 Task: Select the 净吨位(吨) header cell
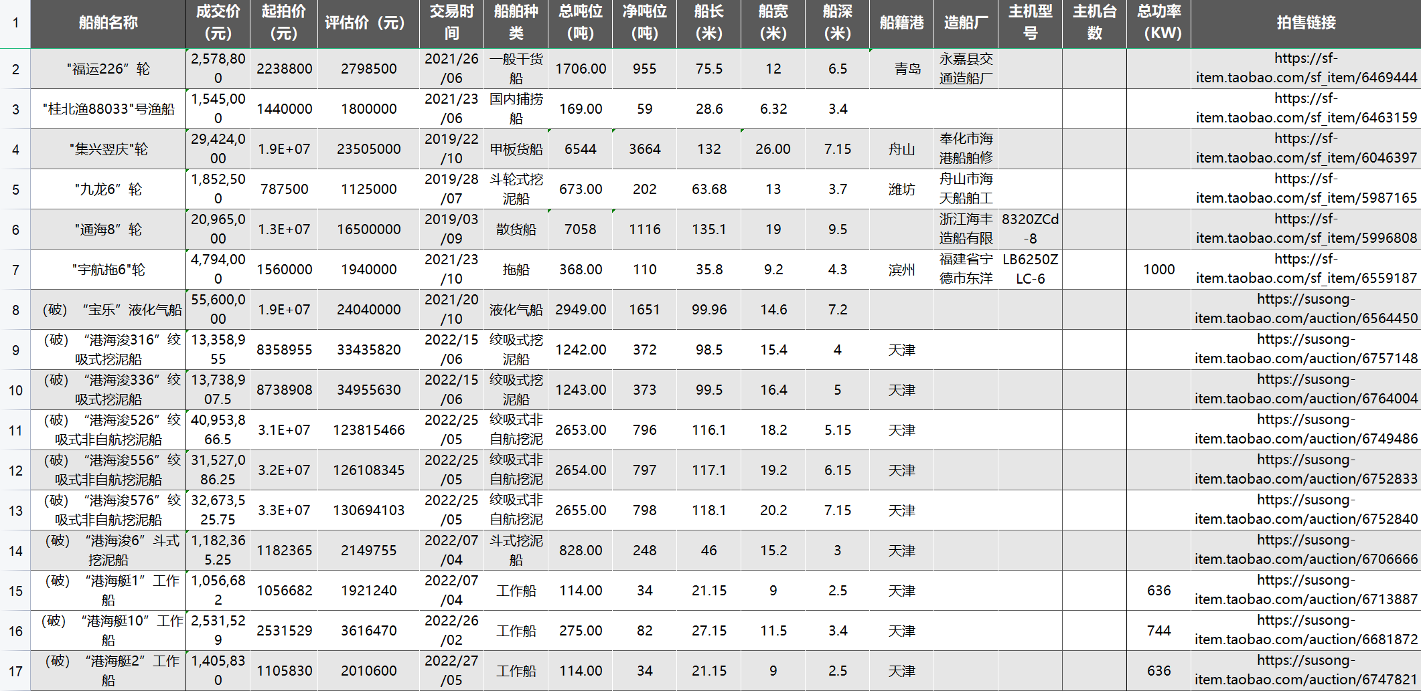644,23
